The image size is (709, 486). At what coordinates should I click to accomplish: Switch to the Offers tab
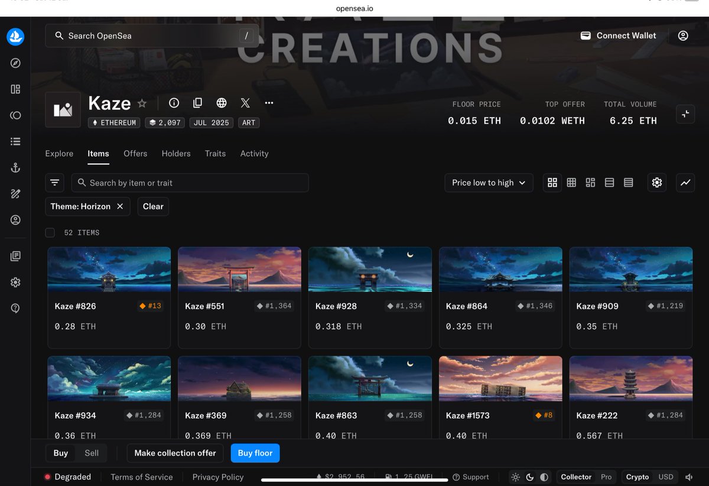coord(135,153)
